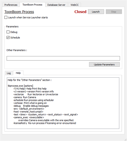Click the Launch button
The height and width of the screenshot is (141, 127).
coord(96,12)
